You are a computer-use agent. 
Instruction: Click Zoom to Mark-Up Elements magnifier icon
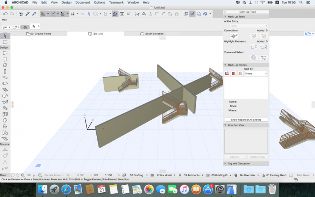pos(254,58)
